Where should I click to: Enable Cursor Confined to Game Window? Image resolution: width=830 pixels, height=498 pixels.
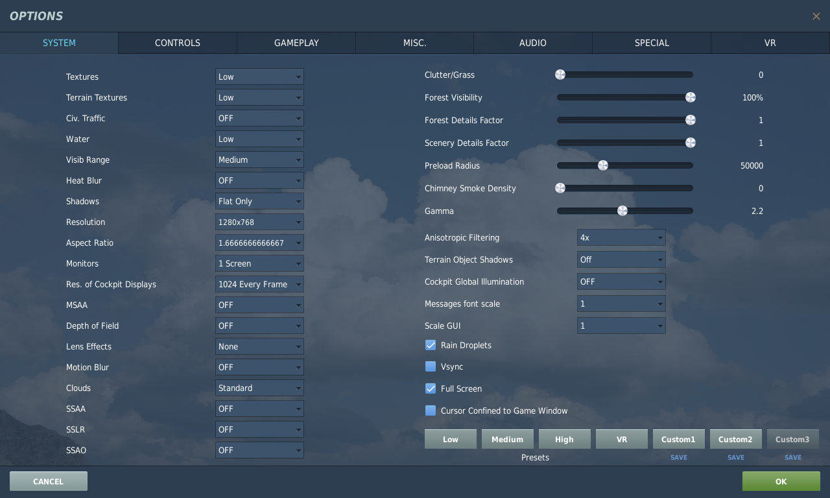(431, 410)
